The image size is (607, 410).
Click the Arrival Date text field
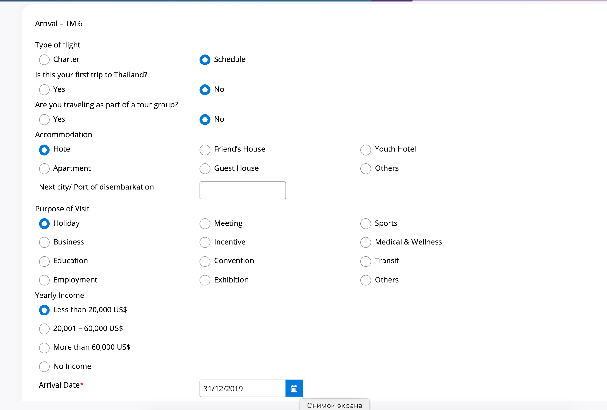242,388
